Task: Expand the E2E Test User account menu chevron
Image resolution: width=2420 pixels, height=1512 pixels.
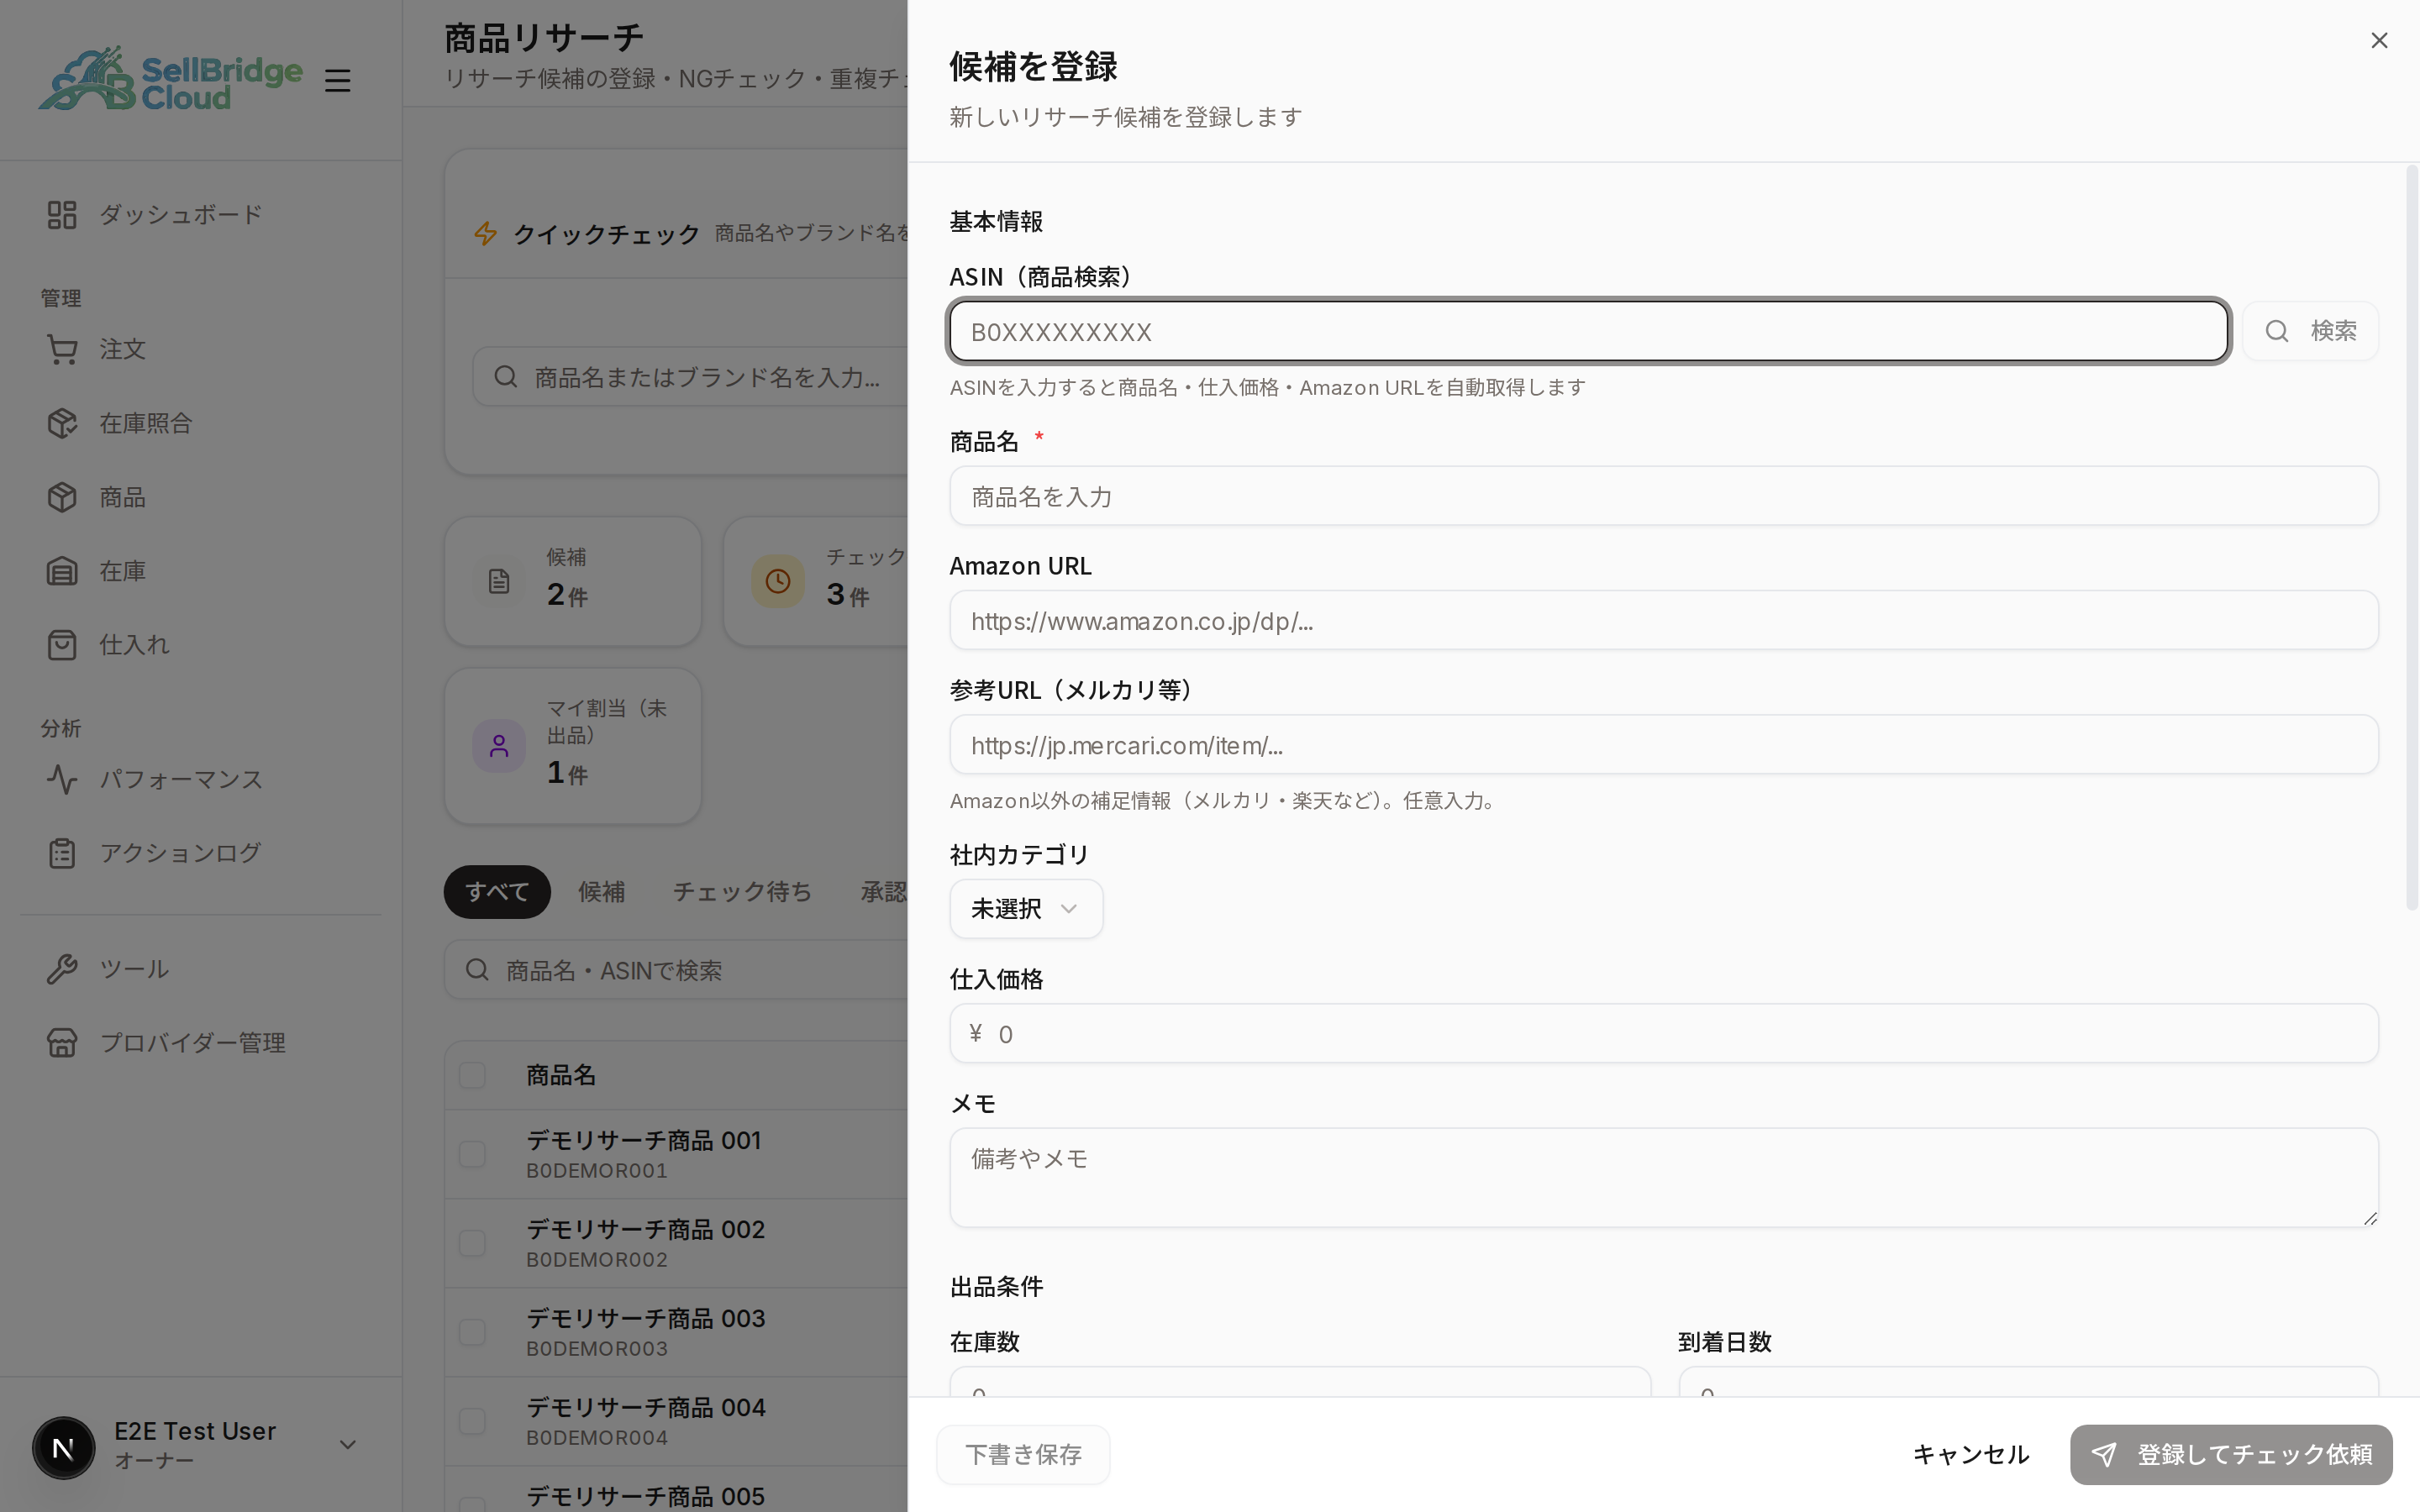Action: tap(348, 1445)
